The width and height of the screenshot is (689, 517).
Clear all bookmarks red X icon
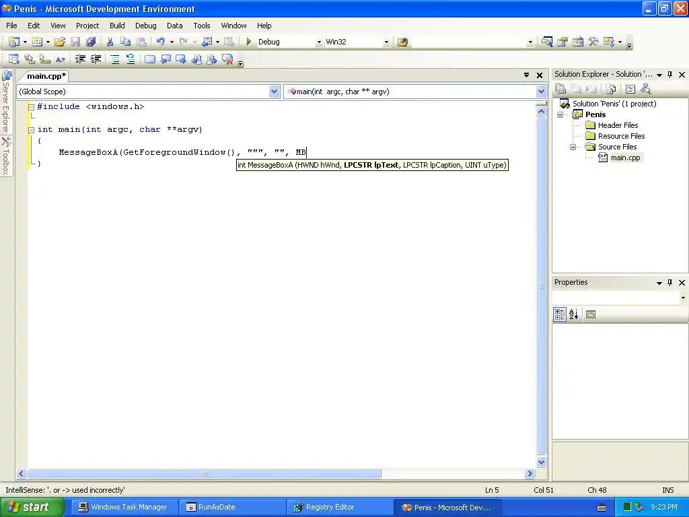[227, 59]
